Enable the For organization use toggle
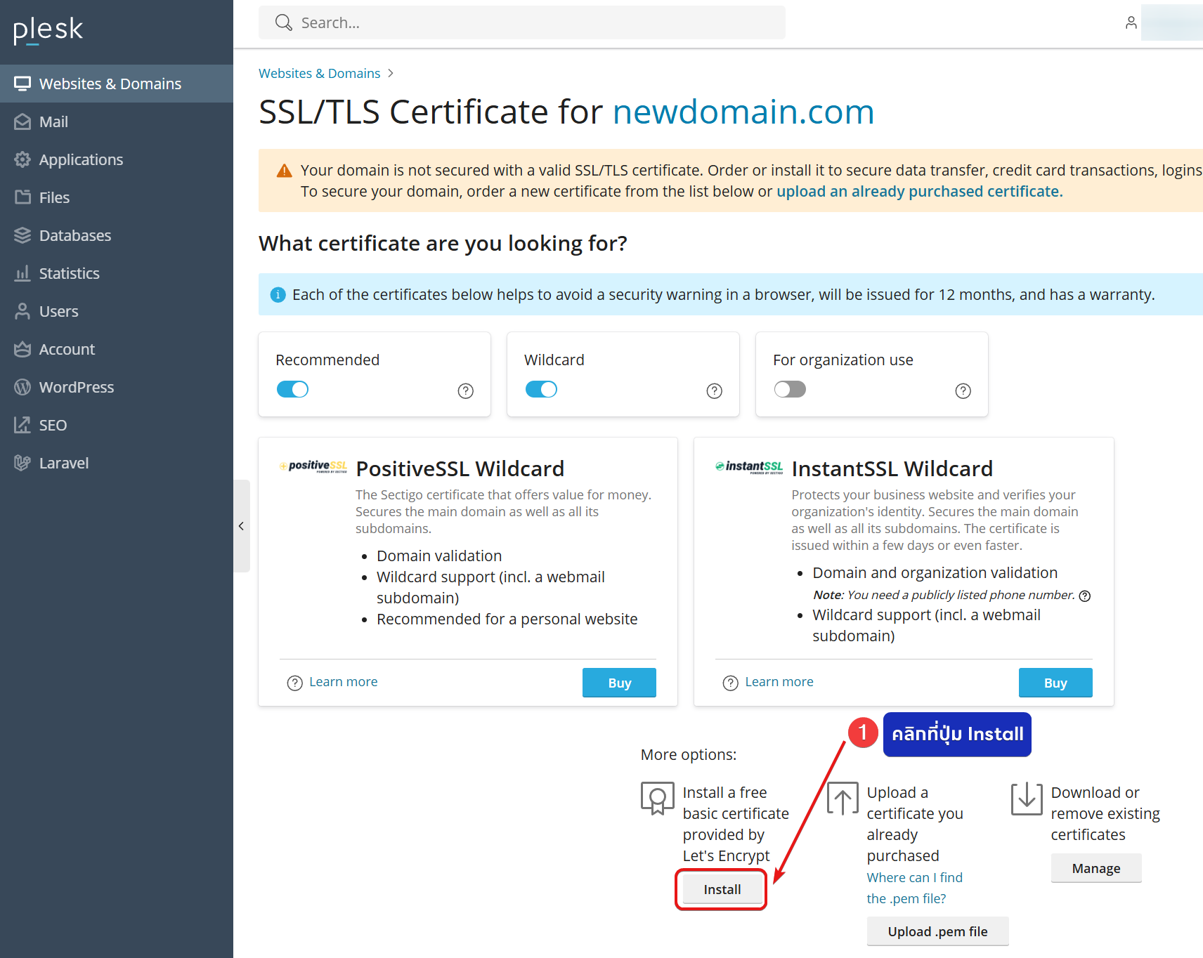This screenshot has height=958, width=1203. (x=790, y=389)
